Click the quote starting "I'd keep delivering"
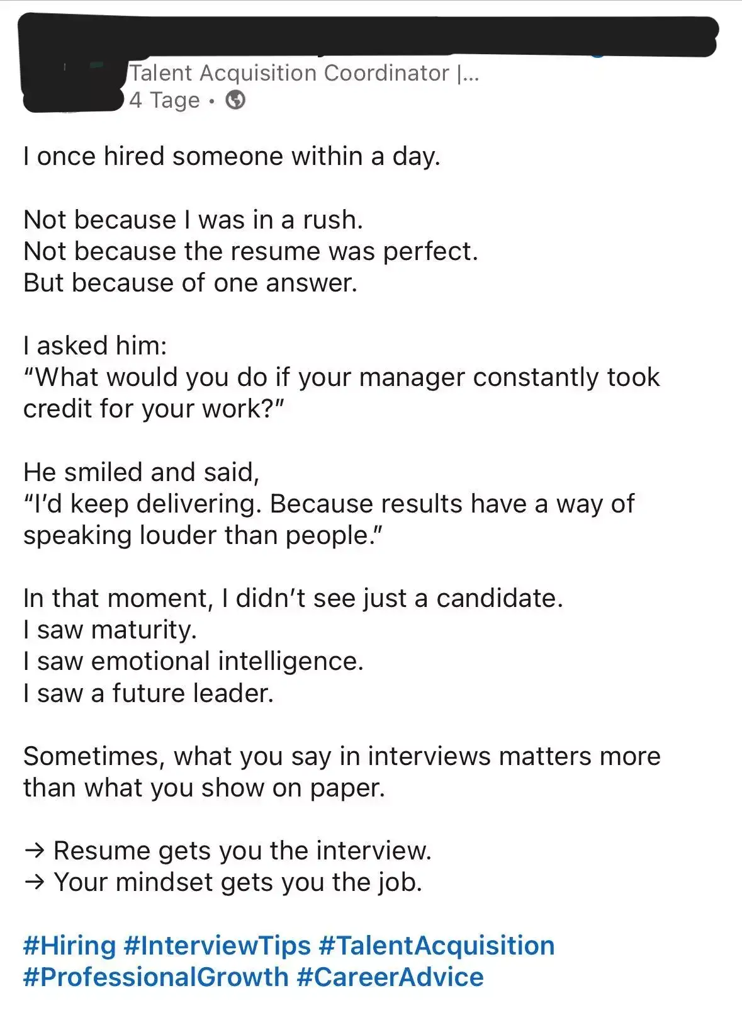Viewport: 742px width, 1015px height. (329, 519)
